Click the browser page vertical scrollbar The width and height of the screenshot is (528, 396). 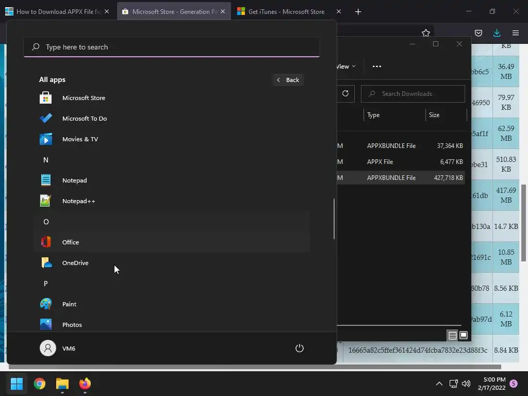tap(524, 223)
